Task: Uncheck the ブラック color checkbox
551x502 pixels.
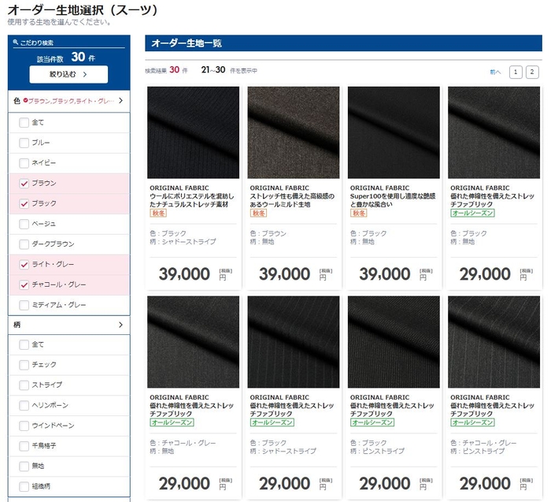Action: point(24,204)
